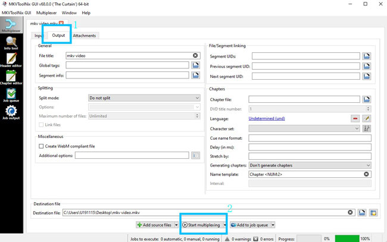
Task: Click the Segment UIDs input field
Action: (306, 56)
